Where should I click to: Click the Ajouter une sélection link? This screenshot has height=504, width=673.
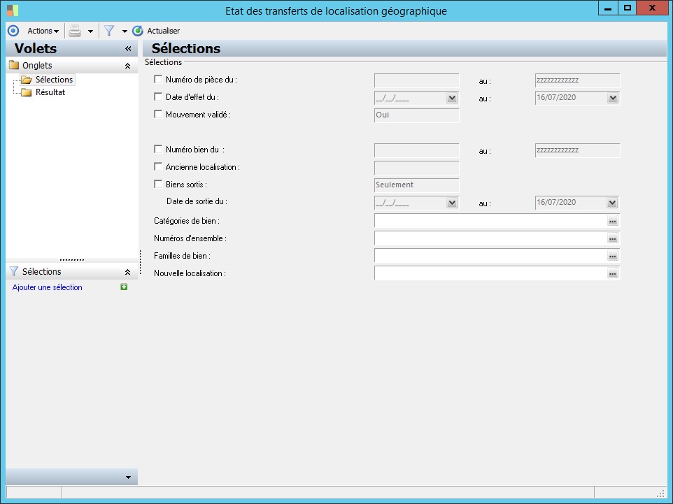(x=47, y=287)
